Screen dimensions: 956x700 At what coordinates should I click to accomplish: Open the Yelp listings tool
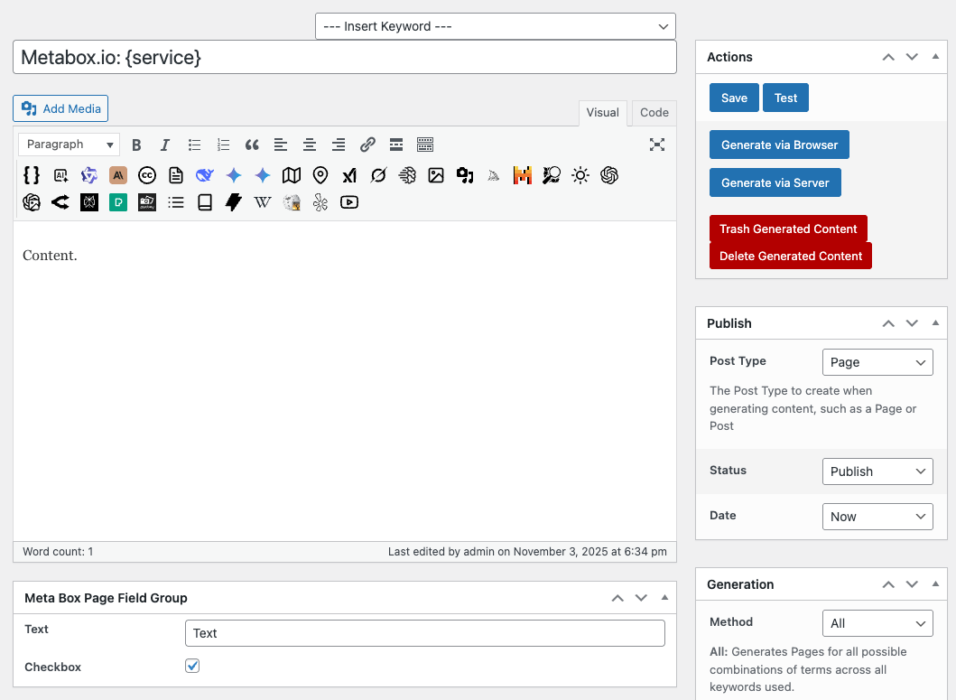(x=320, y=202)
